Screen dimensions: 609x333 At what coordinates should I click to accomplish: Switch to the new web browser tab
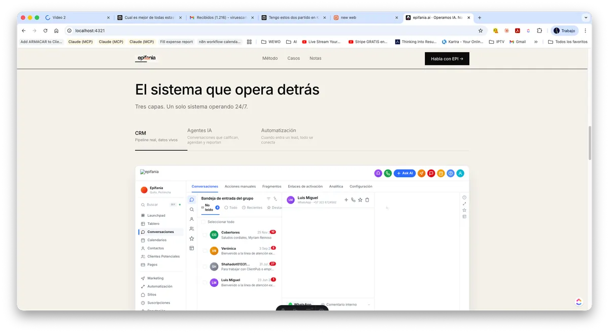(x=365, y=17)
